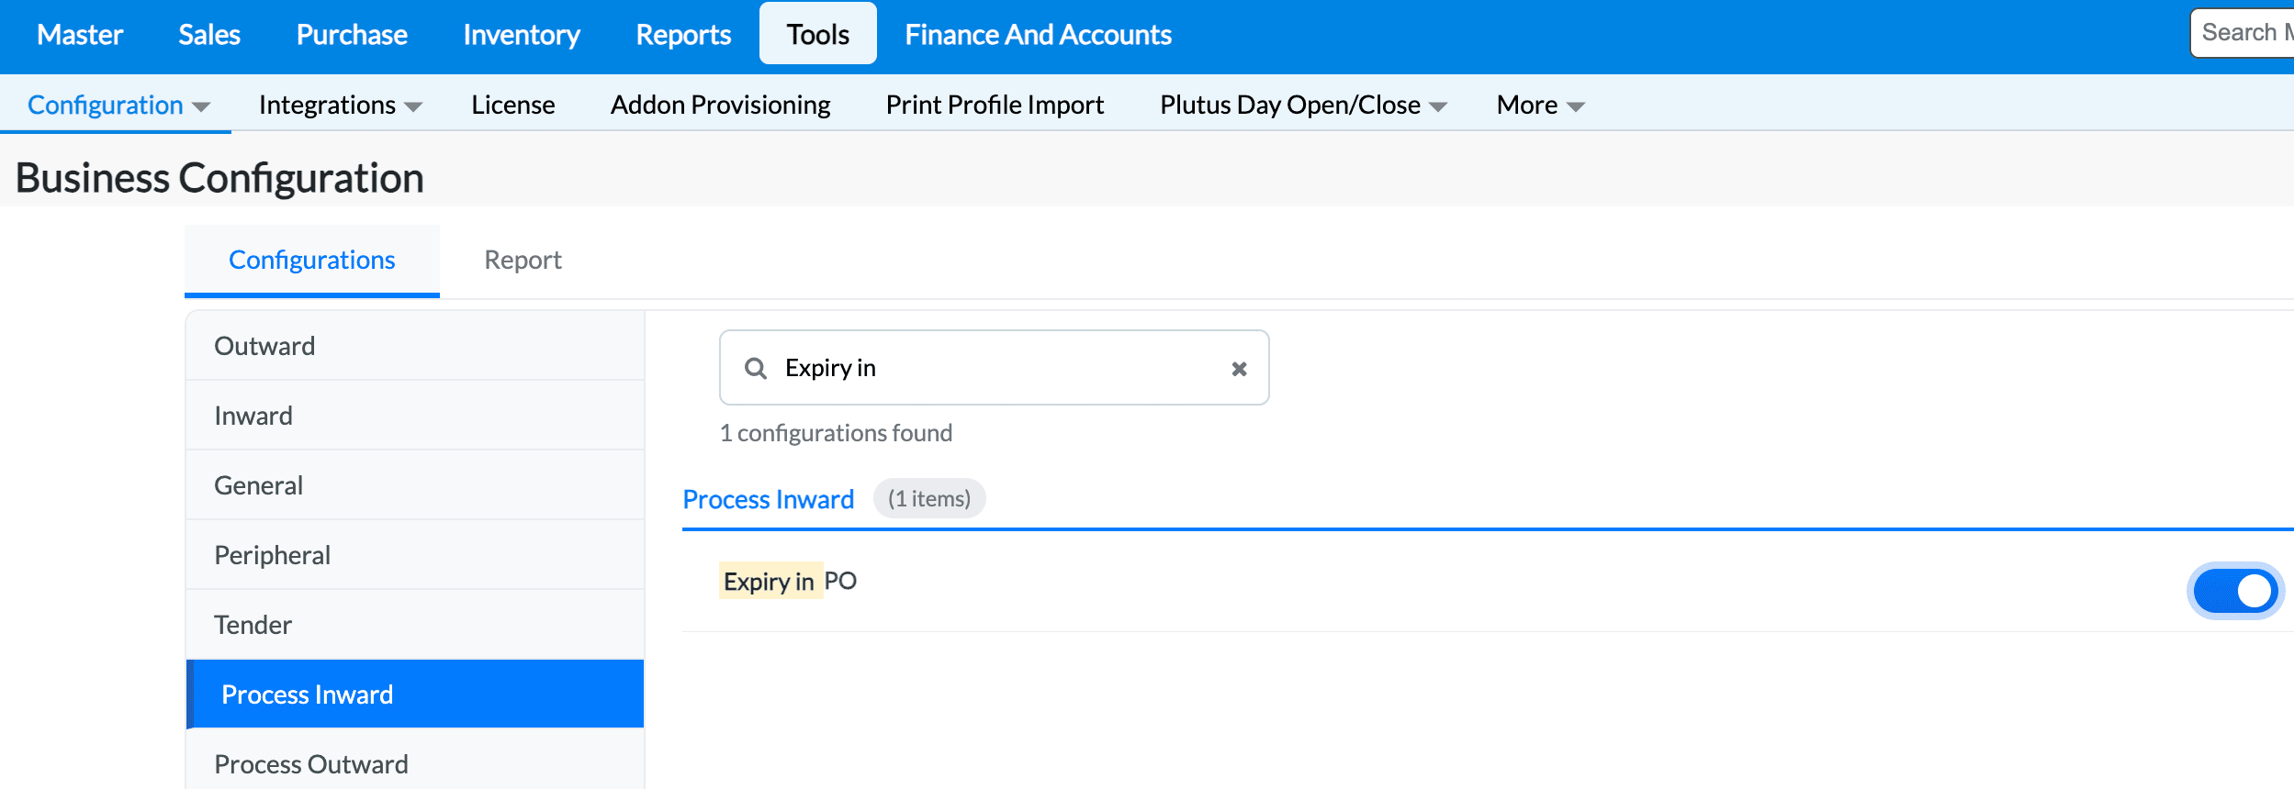Click the magnifier icon in configuration search
Viewport: 2294px width, 789px height.
tap(755, 368)
